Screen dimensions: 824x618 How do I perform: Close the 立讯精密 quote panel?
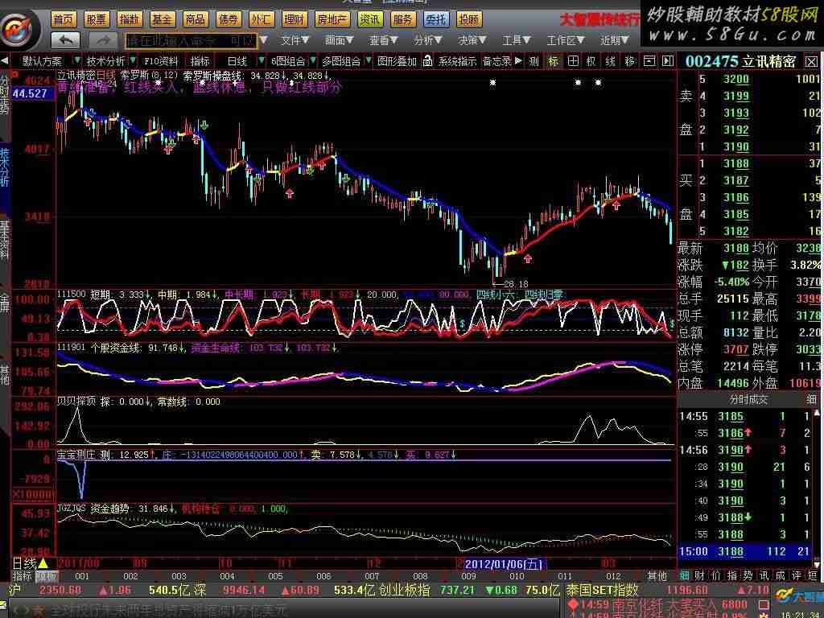[x=811, y=61]
